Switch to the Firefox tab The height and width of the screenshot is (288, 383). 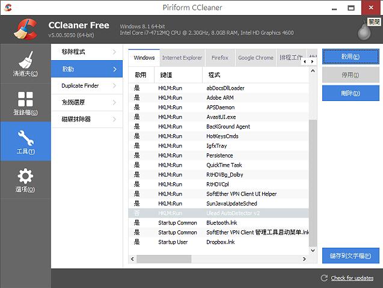click(x=220, y=58)
